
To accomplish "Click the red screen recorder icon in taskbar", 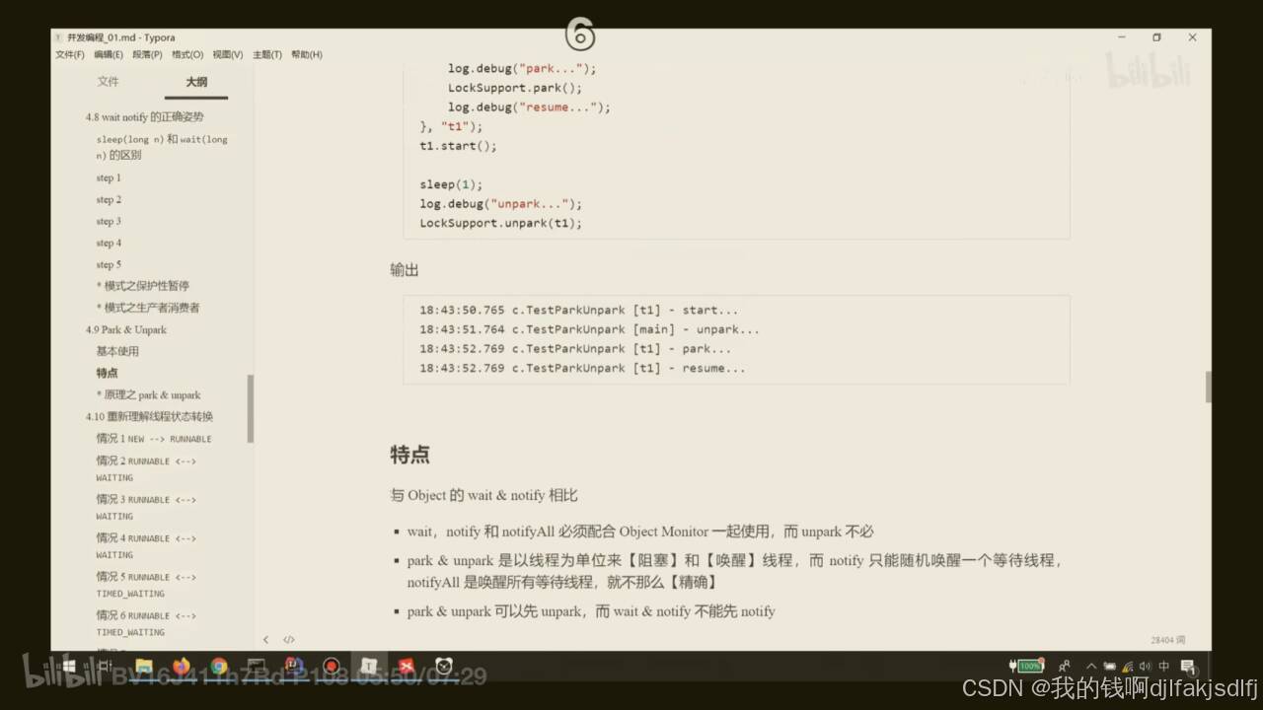I will [331, 666].
